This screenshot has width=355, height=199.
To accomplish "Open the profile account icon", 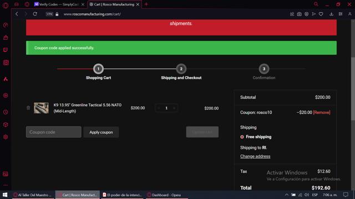I will point(349,14).
